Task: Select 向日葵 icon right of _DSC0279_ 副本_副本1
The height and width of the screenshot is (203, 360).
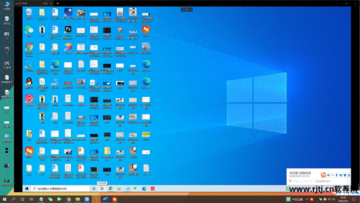Action: click(146, 31)
